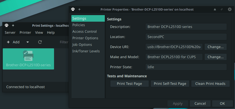235x109 pixels.
Task: Click the 'Tests and Maintenance' heading
Action: pyautogui.click(x=127, y=76)
